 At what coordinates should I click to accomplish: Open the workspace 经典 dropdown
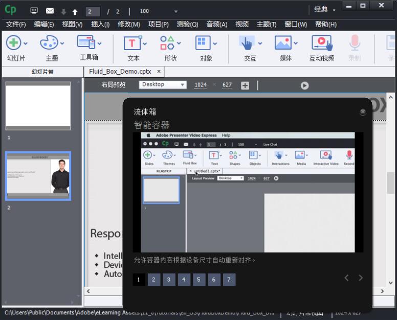(x=325, y=10)
